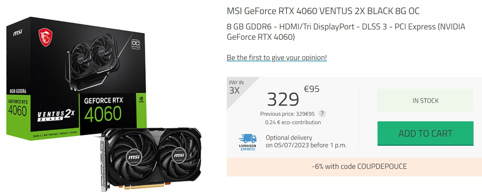Add the RTX 4060 to cart

pyautogui.click(x=425, y=134)
